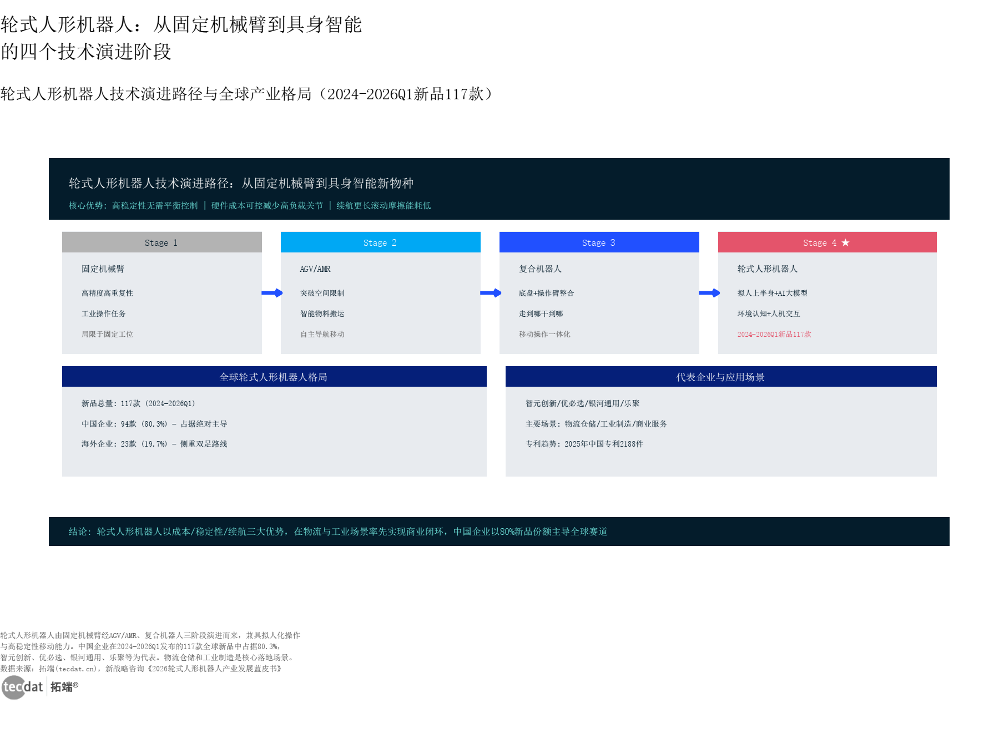Click the red text 2024-2026Q1新品117款

coord(774,334)
